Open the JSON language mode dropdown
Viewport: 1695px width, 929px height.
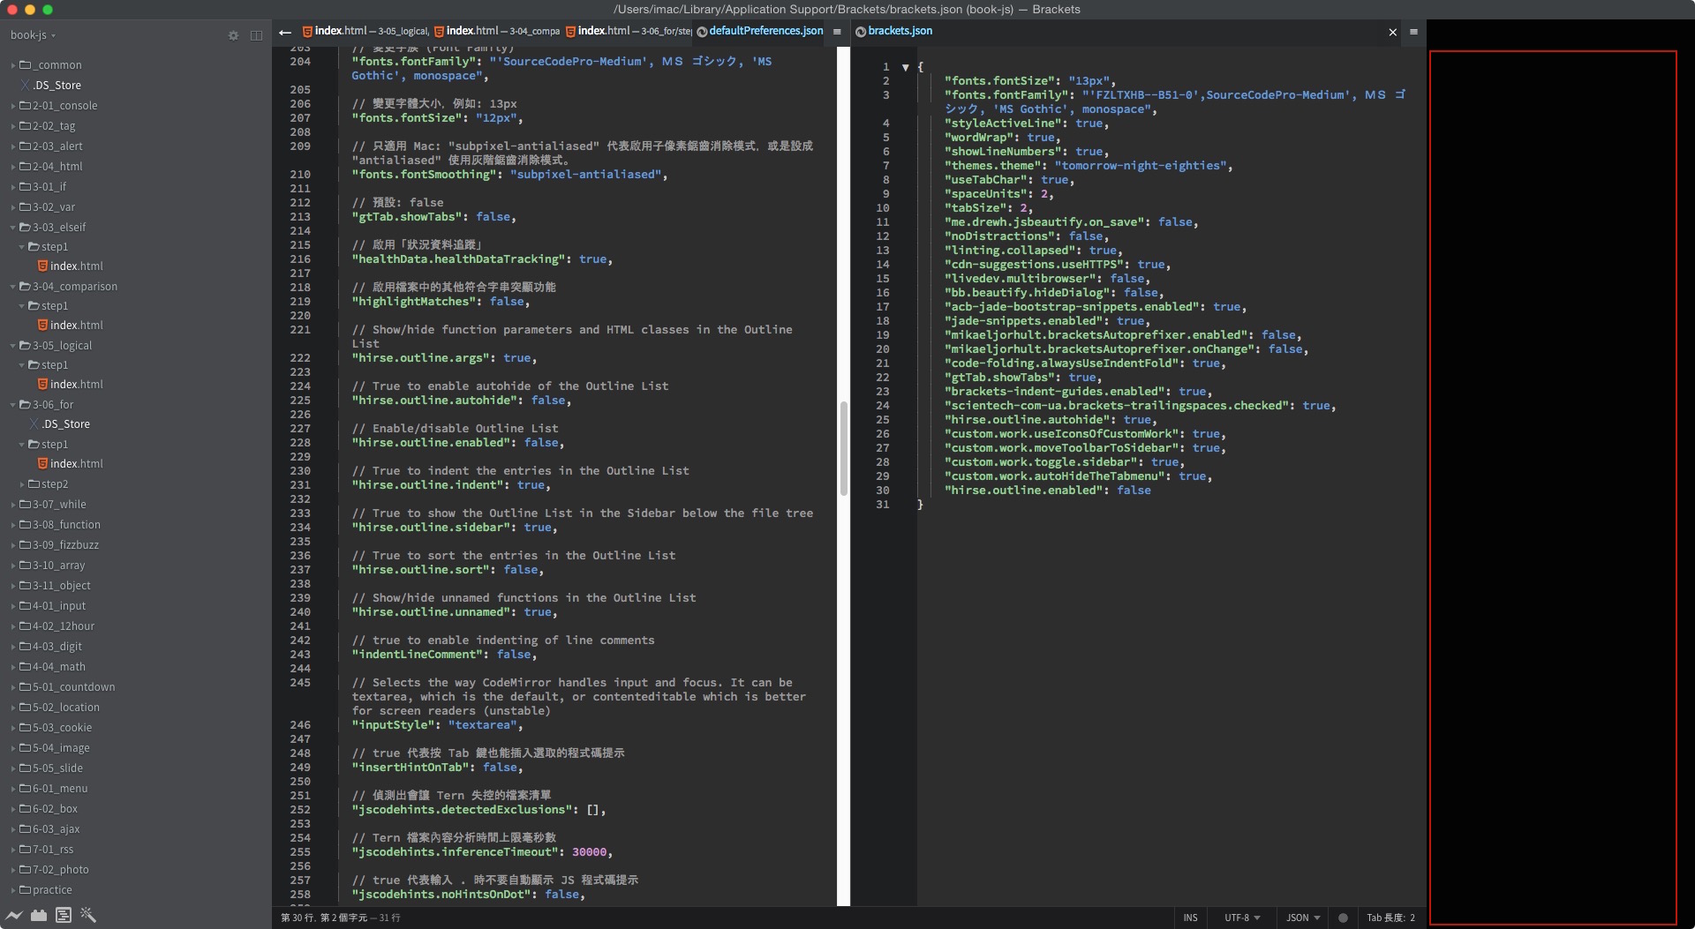[1303, 918]
